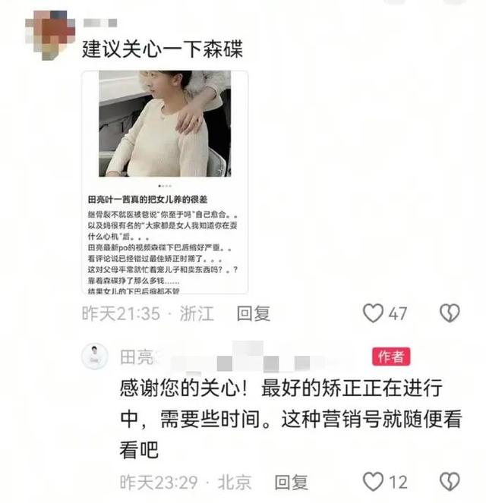Open the 田亮 username link
This screenshot has height=503, width=486.
pyautogui.click(x=137, y=357)
